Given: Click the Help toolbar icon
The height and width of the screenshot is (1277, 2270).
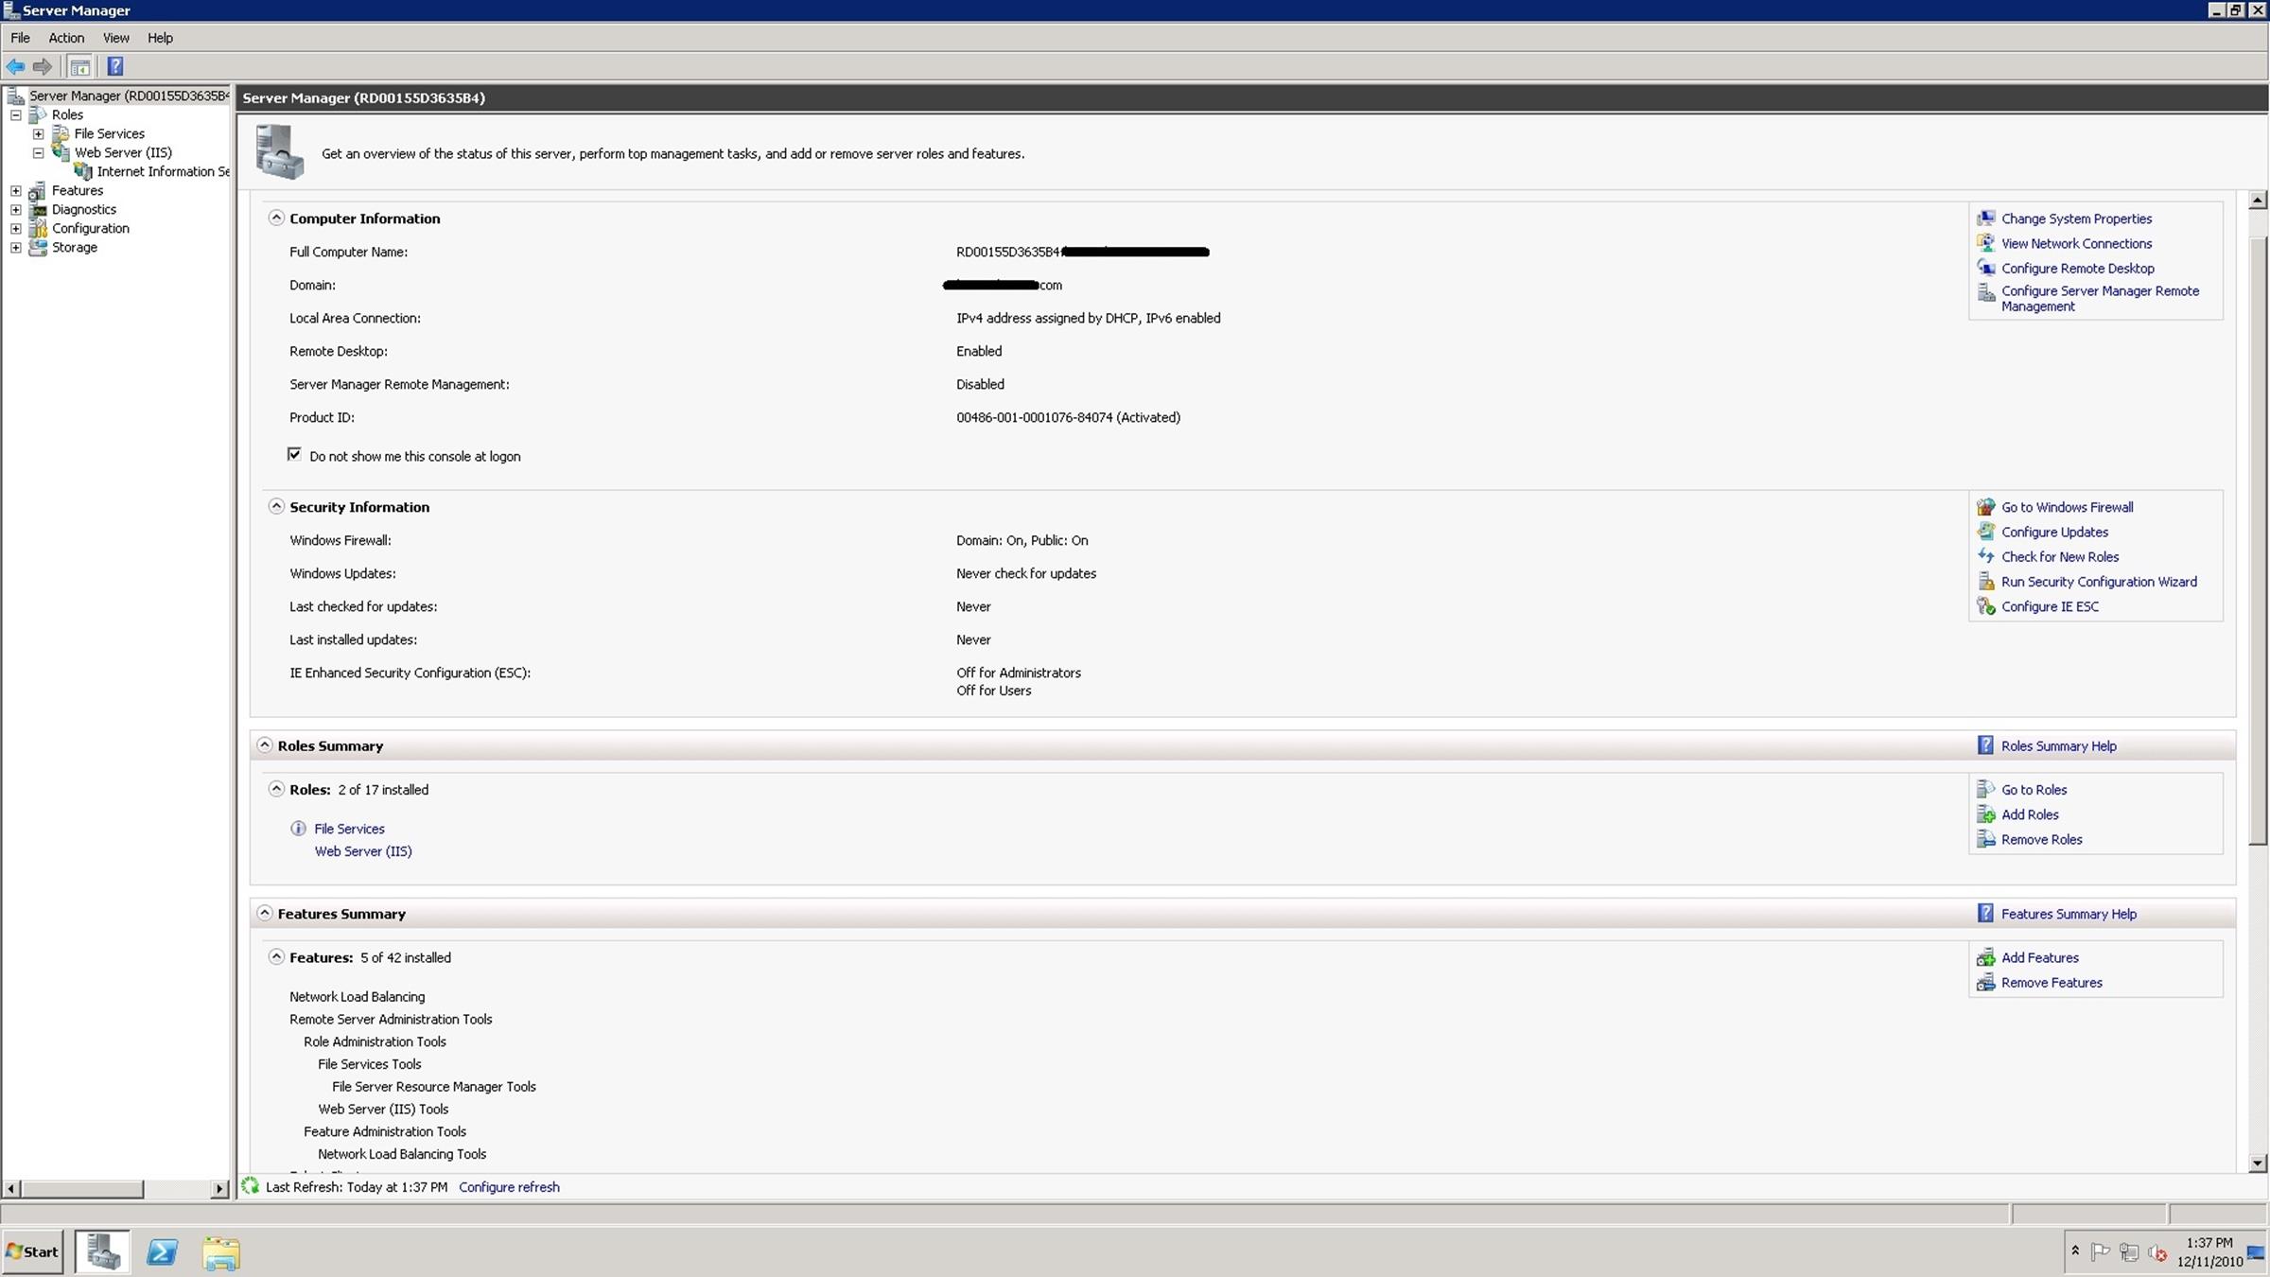Looking at the screenshot, I should [114, 66].
